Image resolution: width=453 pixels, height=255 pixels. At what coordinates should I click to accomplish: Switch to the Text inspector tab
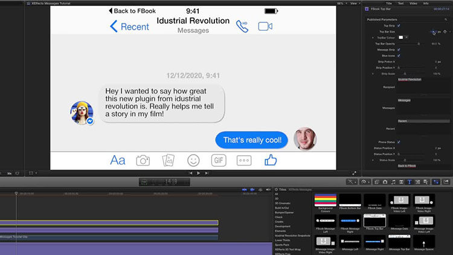pos(400,4)
